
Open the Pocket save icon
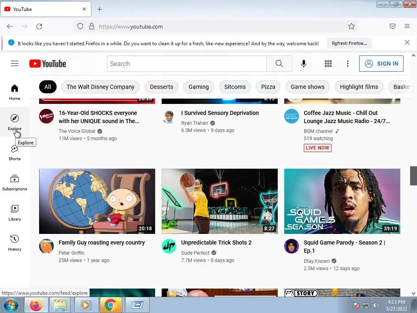(x=393, y=26)
